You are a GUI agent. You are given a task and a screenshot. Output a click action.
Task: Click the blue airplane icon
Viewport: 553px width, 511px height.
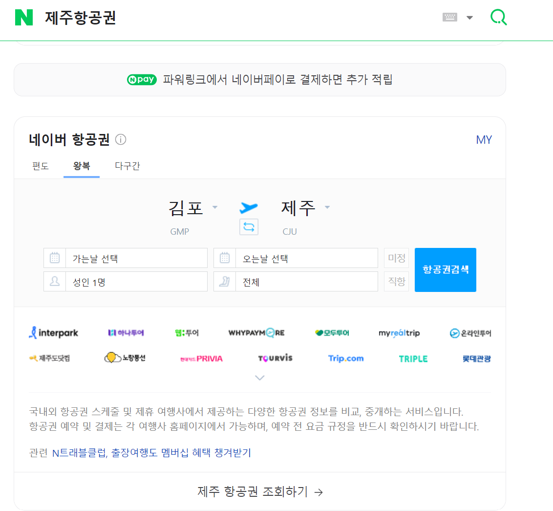pos(249,207)
